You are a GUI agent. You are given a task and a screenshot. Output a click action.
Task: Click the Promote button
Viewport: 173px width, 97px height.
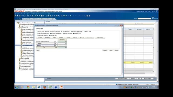tap(68, 38)
